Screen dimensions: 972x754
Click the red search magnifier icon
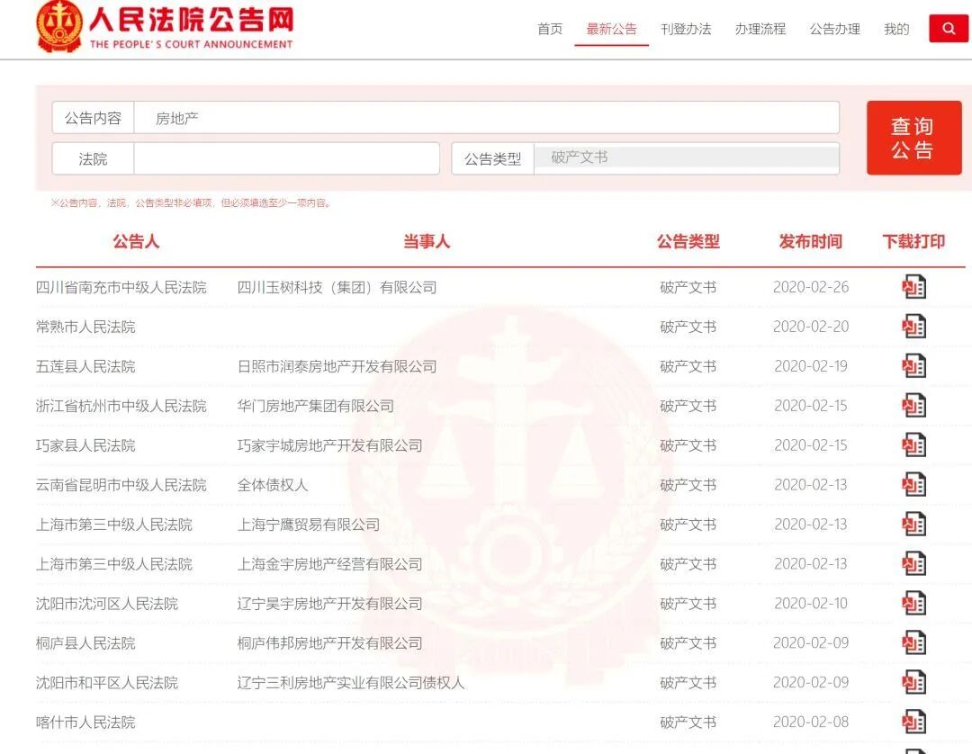coord(949,29)
